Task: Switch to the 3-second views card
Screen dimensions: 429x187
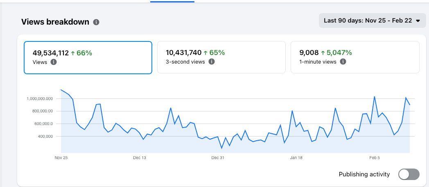Action: [221, 57]
